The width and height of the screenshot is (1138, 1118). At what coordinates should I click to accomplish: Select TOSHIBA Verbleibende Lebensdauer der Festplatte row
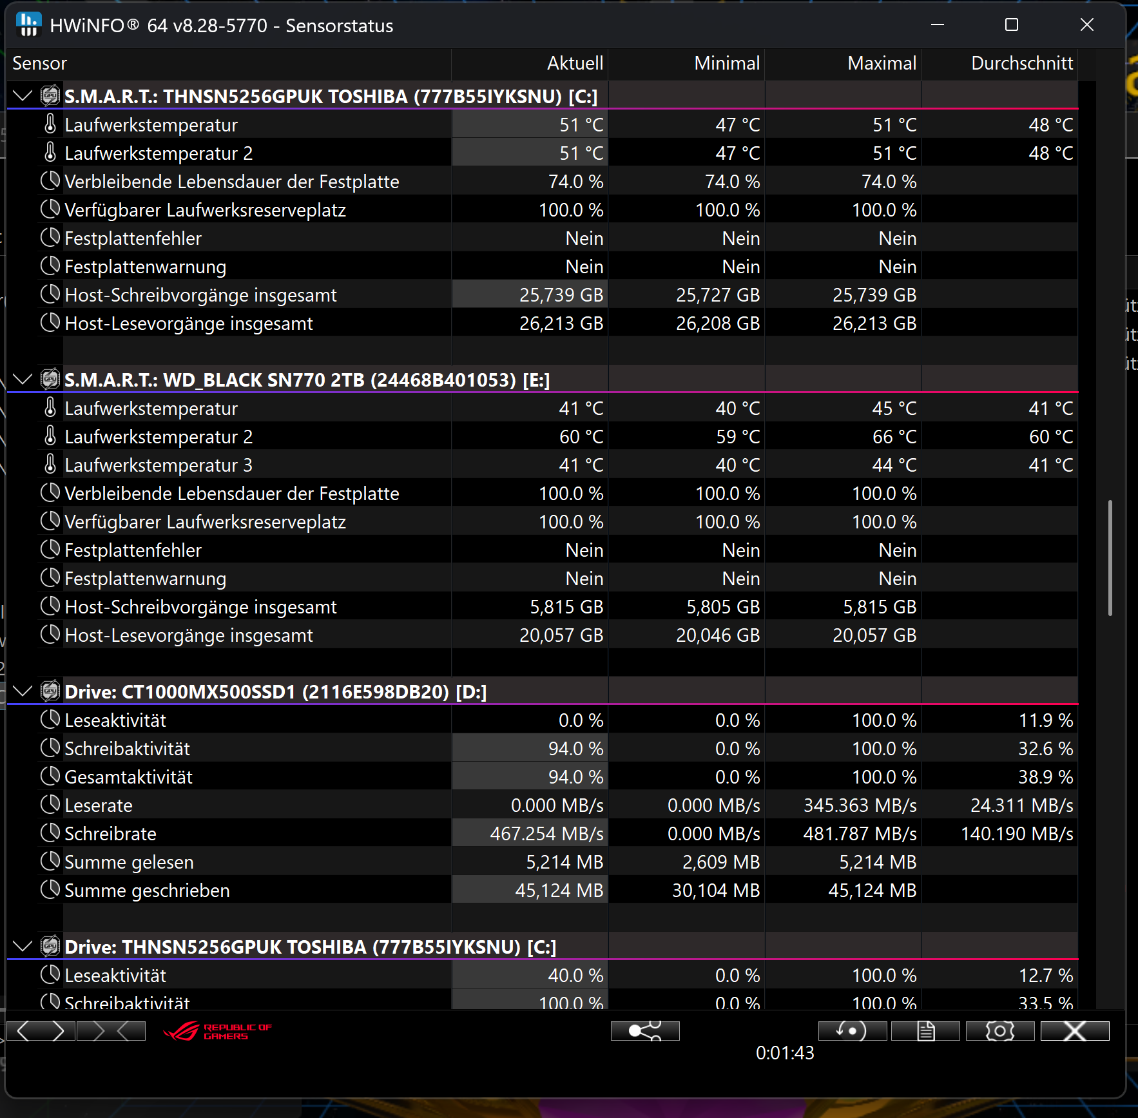point(232,182)
